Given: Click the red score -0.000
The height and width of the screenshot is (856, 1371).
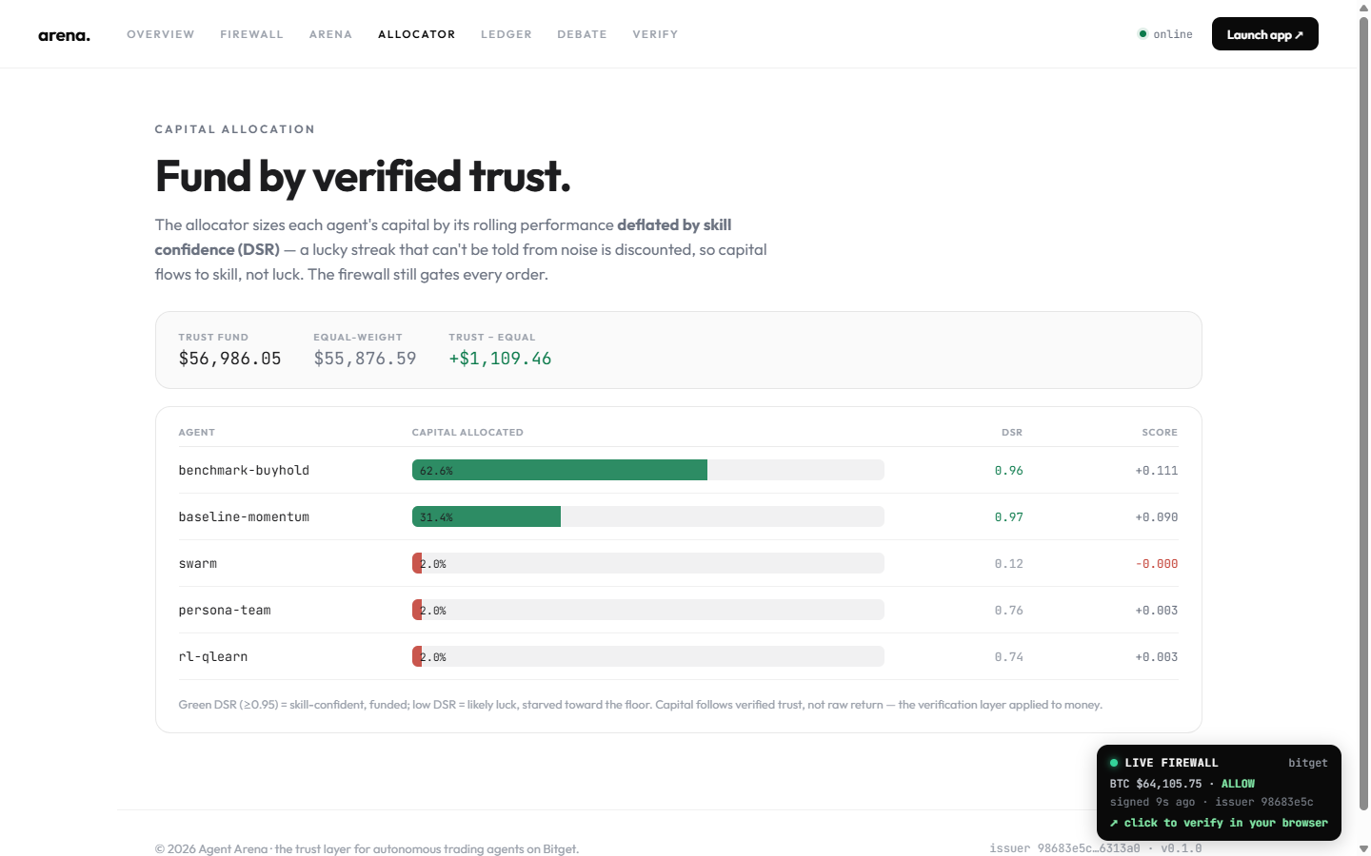Looking at the screenshot, I should [1156, 564].
